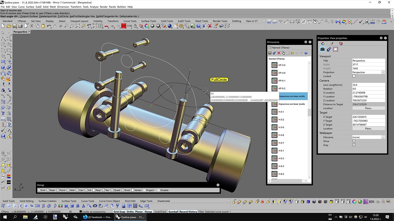Switch to the Surface Creation toolbar tab
The height and width of the screenshot is (221, 394).
point(47,201)
